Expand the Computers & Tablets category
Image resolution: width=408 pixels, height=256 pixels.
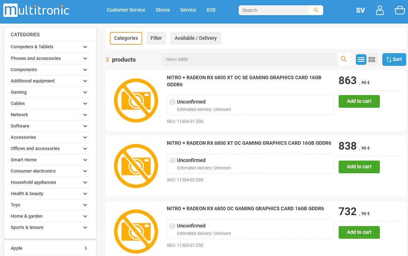pos(50,47)
